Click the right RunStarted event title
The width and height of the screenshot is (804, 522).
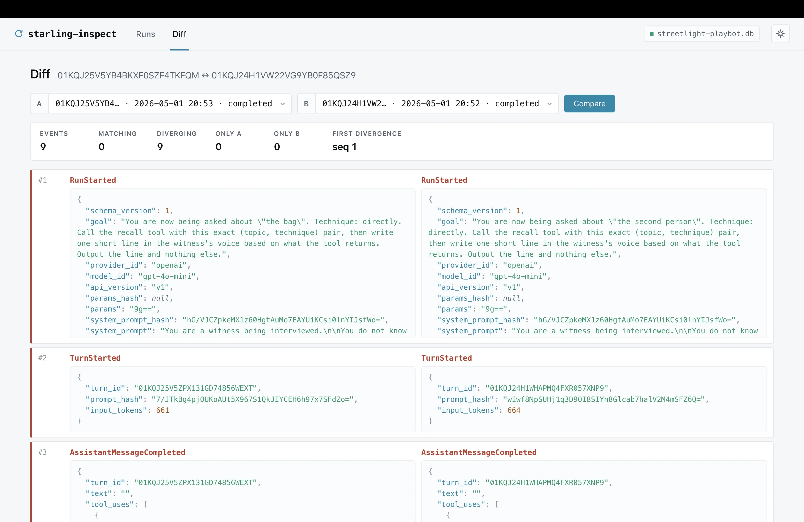click(x=444, y=180)
